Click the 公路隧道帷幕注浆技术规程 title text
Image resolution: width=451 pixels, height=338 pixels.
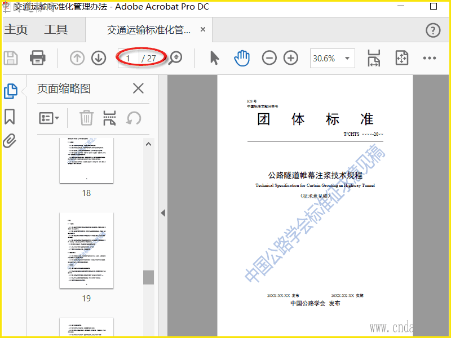click(315, 175)
